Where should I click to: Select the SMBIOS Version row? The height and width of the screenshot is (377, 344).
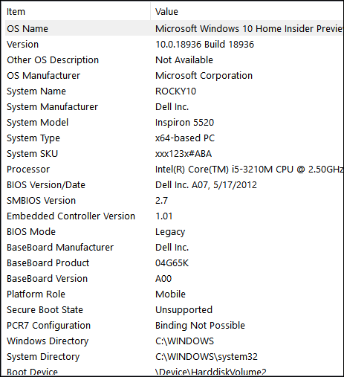click(x=174, y=201)
